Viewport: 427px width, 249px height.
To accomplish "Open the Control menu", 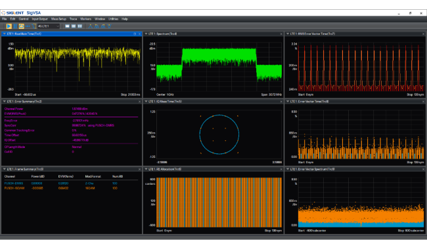I will click(24, 19).
